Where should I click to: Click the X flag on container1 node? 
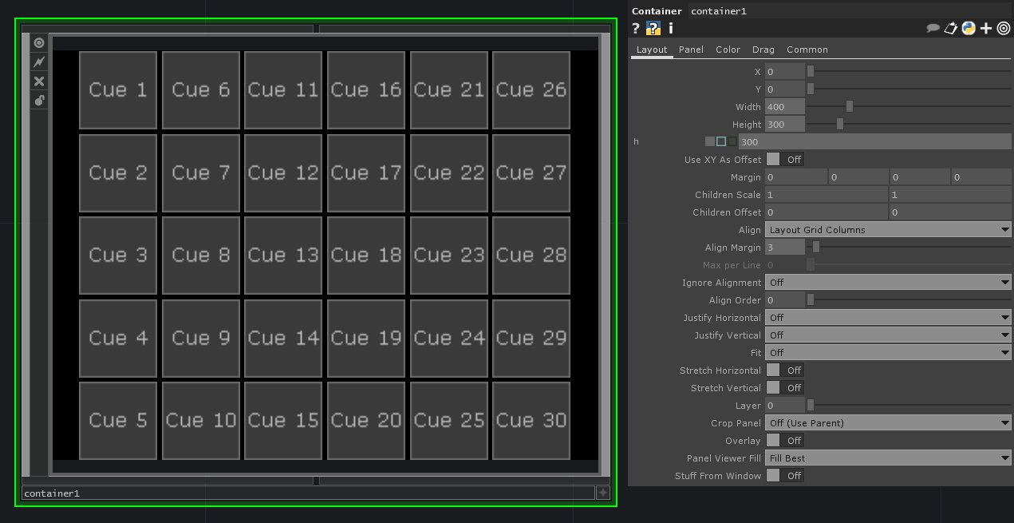click(38, 81)
